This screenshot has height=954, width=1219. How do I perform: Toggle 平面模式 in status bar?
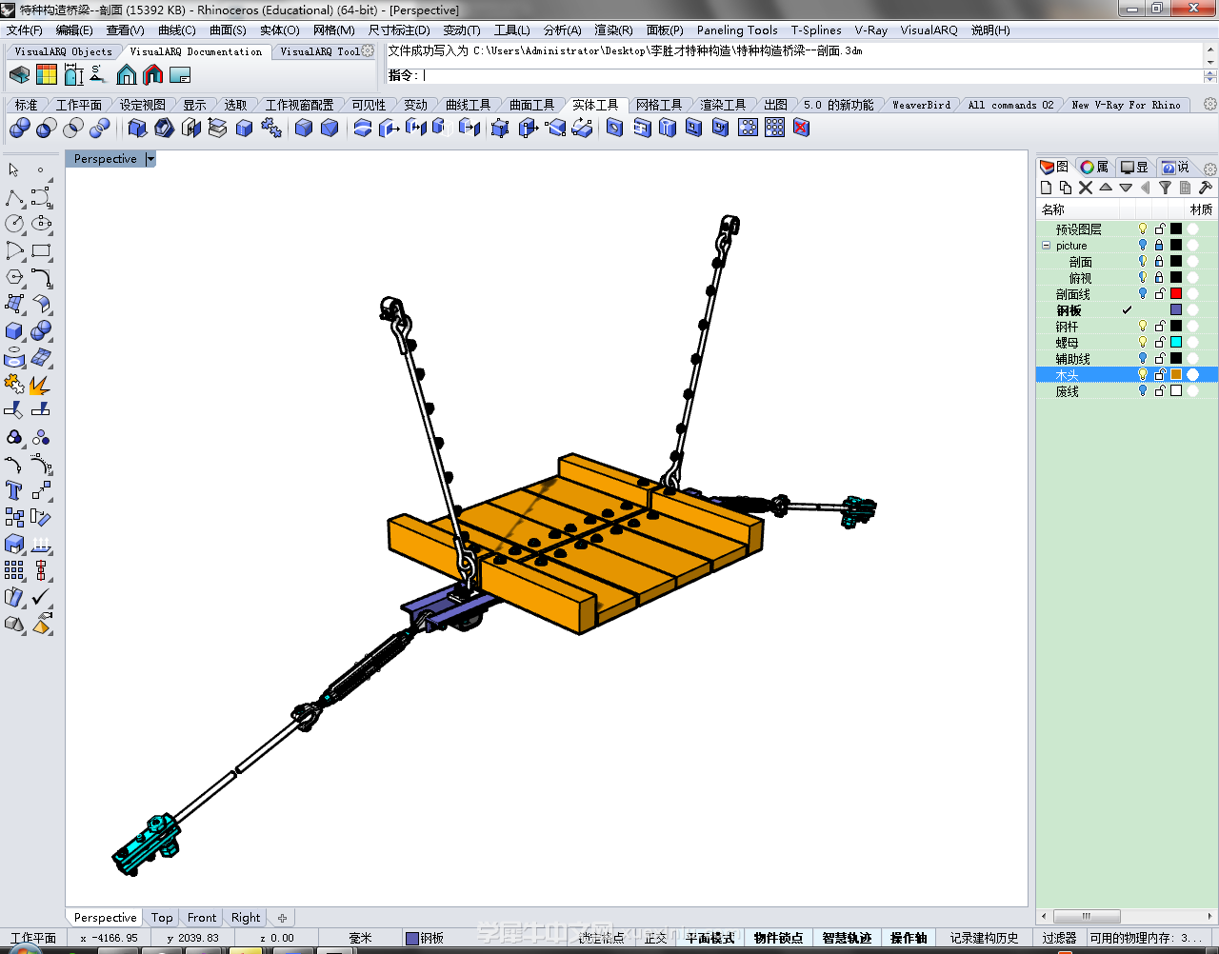(710, 938)
